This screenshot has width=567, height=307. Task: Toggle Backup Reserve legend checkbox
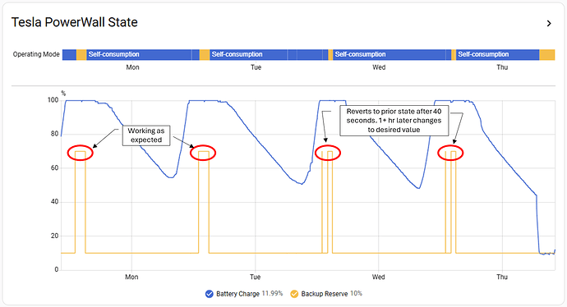coord(294,294)
